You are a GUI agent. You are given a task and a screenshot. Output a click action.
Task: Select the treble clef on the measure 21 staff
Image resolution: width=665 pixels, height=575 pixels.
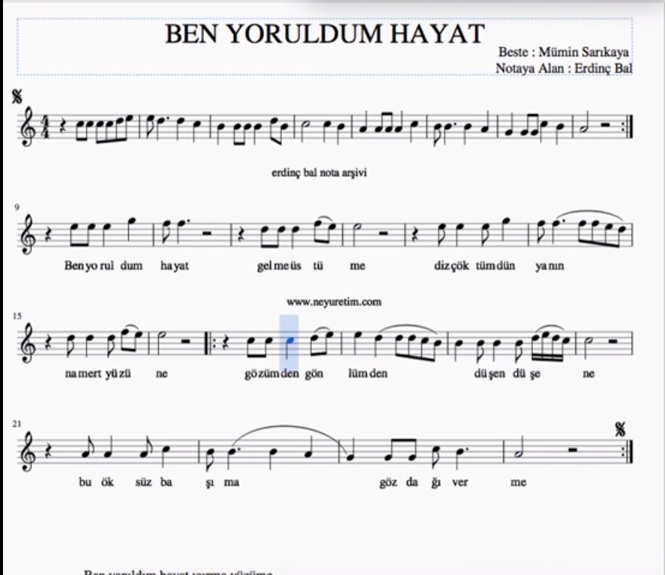28,451
